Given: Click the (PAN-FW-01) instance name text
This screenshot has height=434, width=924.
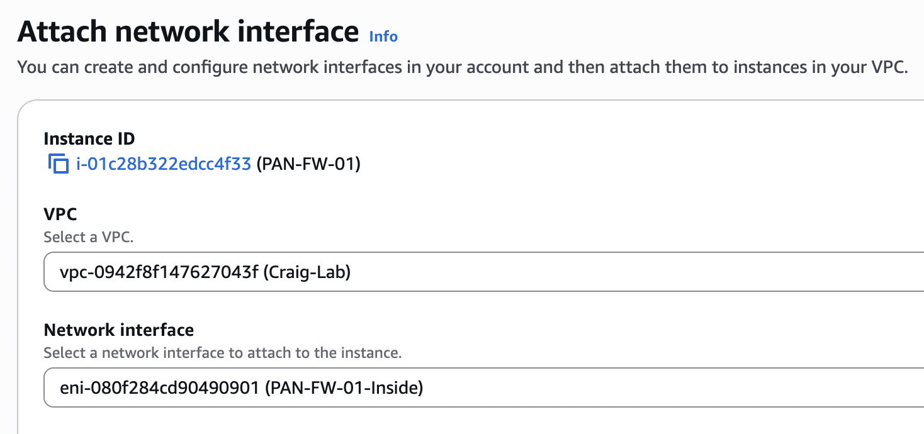Looking at the screenshot, I should click(x=308, y=165).
